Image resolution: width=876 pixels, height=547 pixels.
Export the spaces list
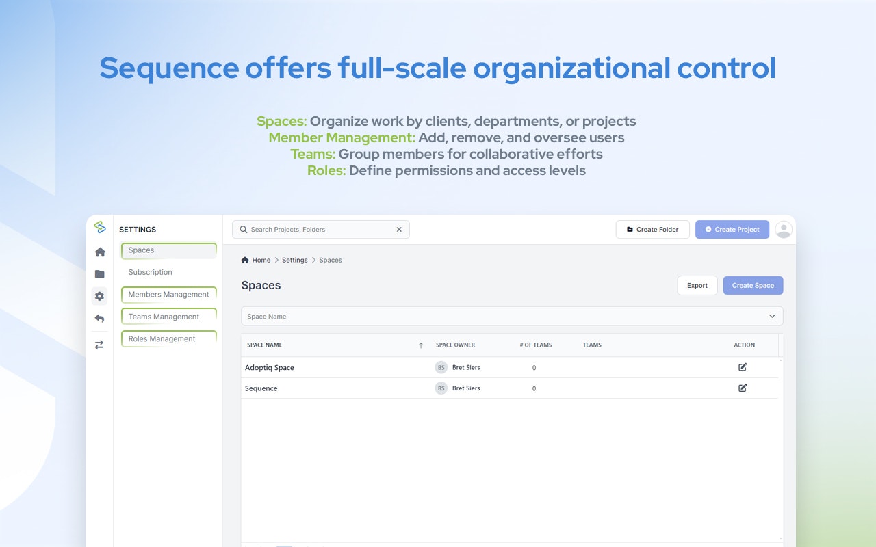click(697, 285)
